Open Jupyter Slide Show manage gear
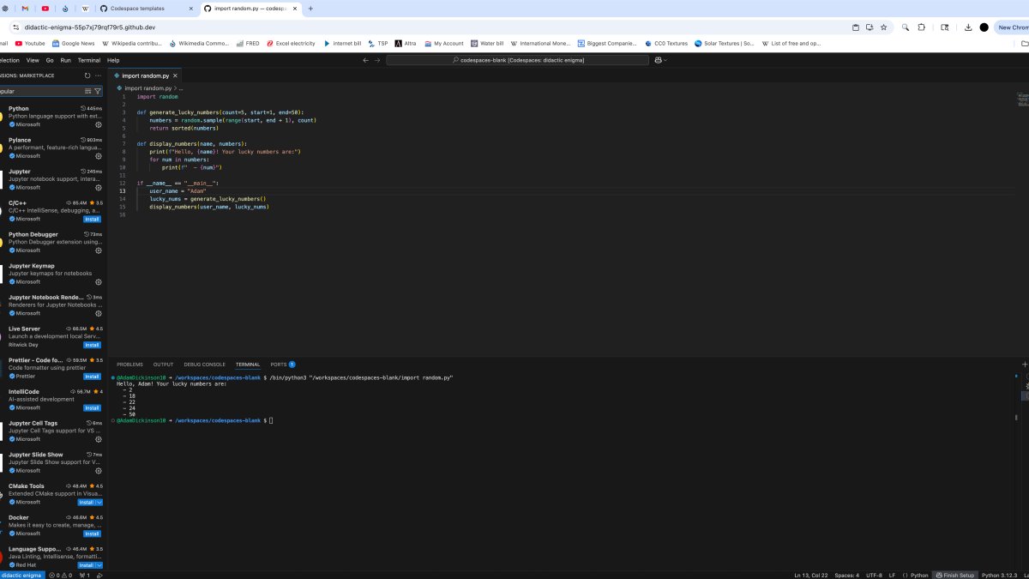1029x579 pixels. (x=99, y=470)
